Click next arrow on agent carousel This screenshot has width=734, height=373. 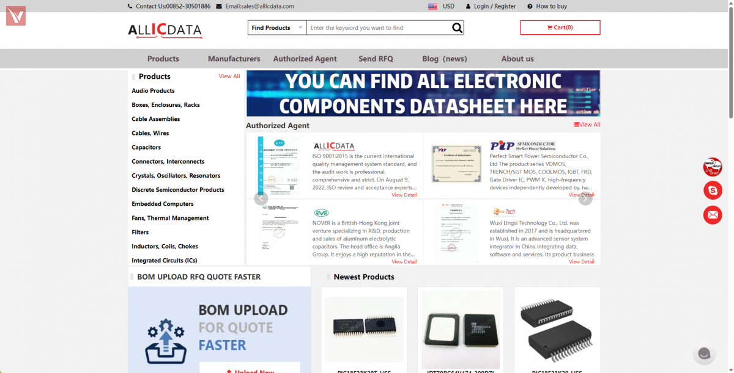(x=585, y=198)
